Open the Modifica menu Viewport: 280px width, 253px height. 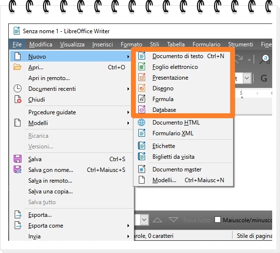41,44
